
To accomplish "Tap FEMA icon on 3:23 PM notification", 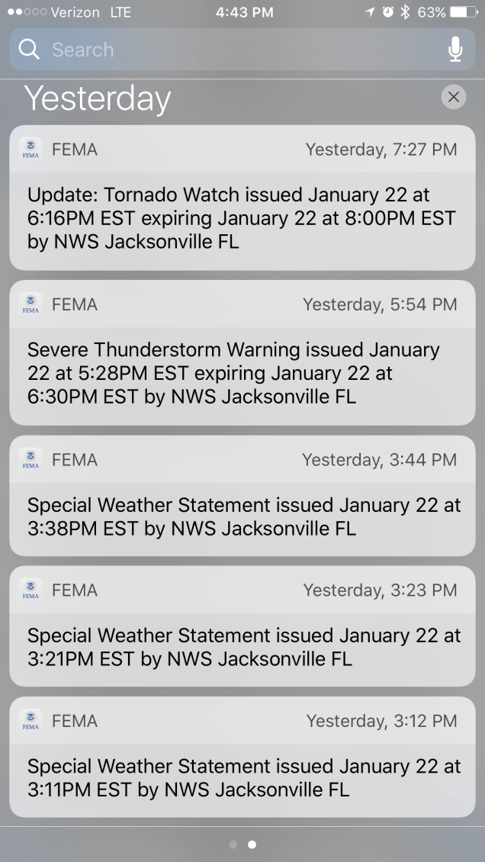I will pyautogui.click(x=31, y=590).
